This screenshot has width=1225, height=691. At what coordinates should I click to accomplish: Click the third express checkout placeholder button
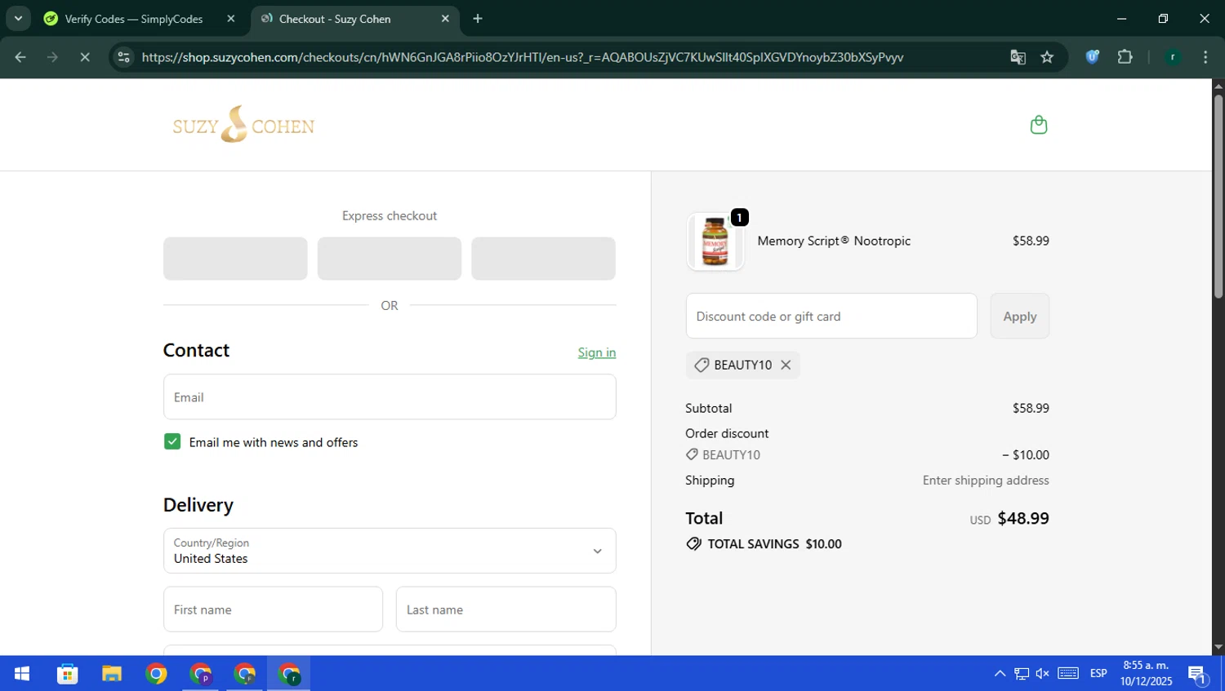tap(543, 259)
